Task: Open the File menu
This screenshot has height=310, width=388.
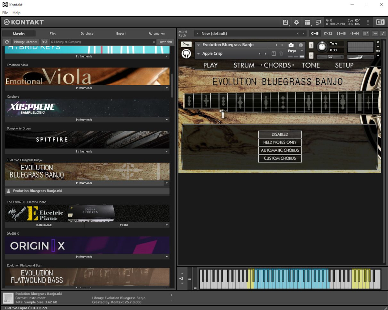Action: (x=5, y=13)
